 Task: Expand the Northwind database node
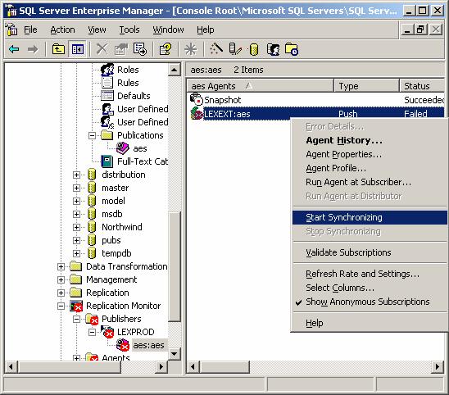[x=76, y=227]
